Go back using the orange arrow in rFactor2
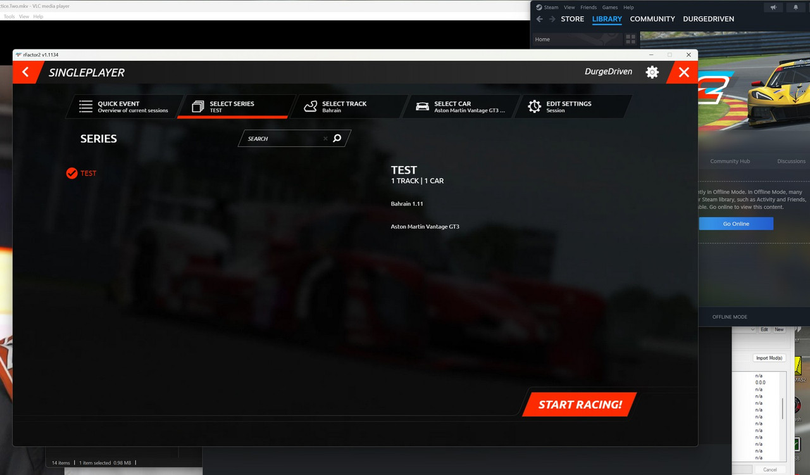The height and width of the screenshot is (475, 810). 25,72
